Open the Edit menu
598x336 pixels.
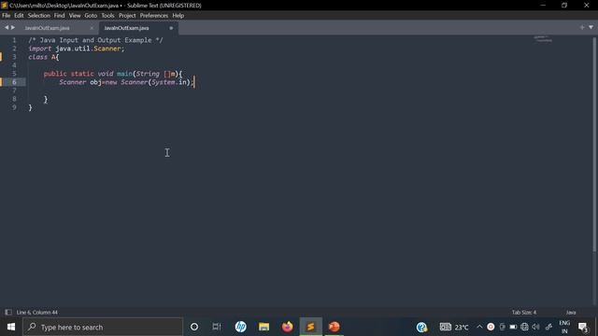19,16
